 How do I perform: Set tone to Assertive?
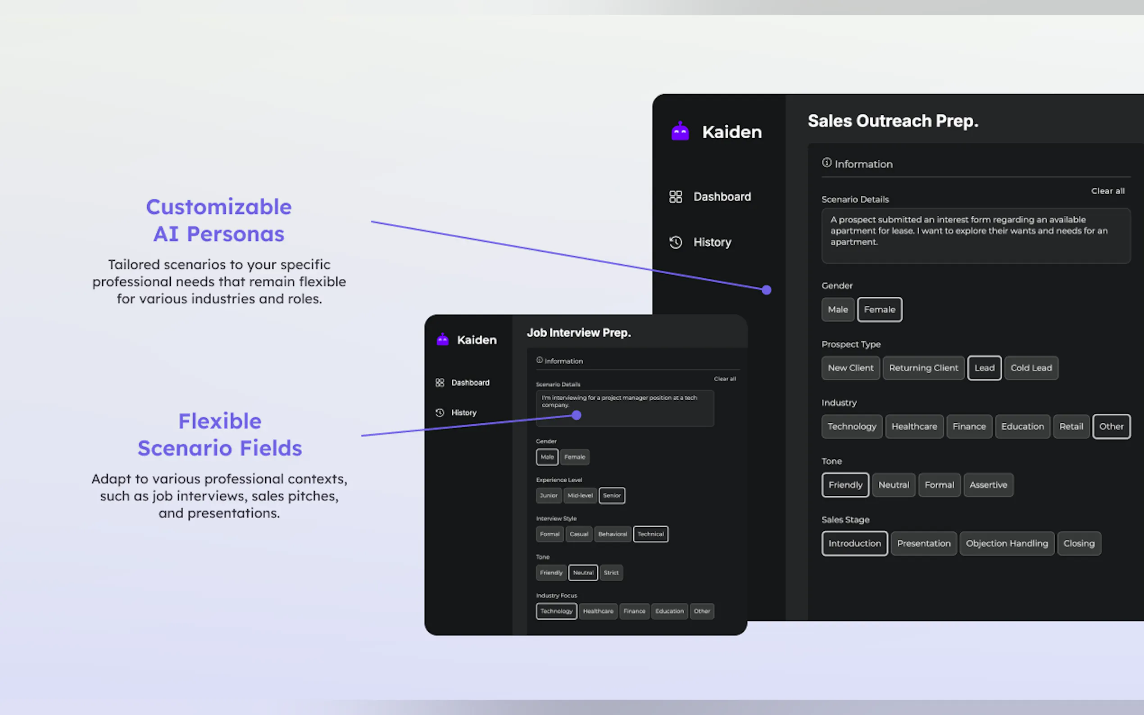click(988, 485)
